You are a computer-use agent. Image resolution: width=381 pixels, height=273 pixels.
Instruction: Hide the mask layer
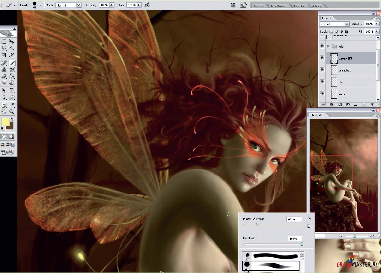click(322, 94)
